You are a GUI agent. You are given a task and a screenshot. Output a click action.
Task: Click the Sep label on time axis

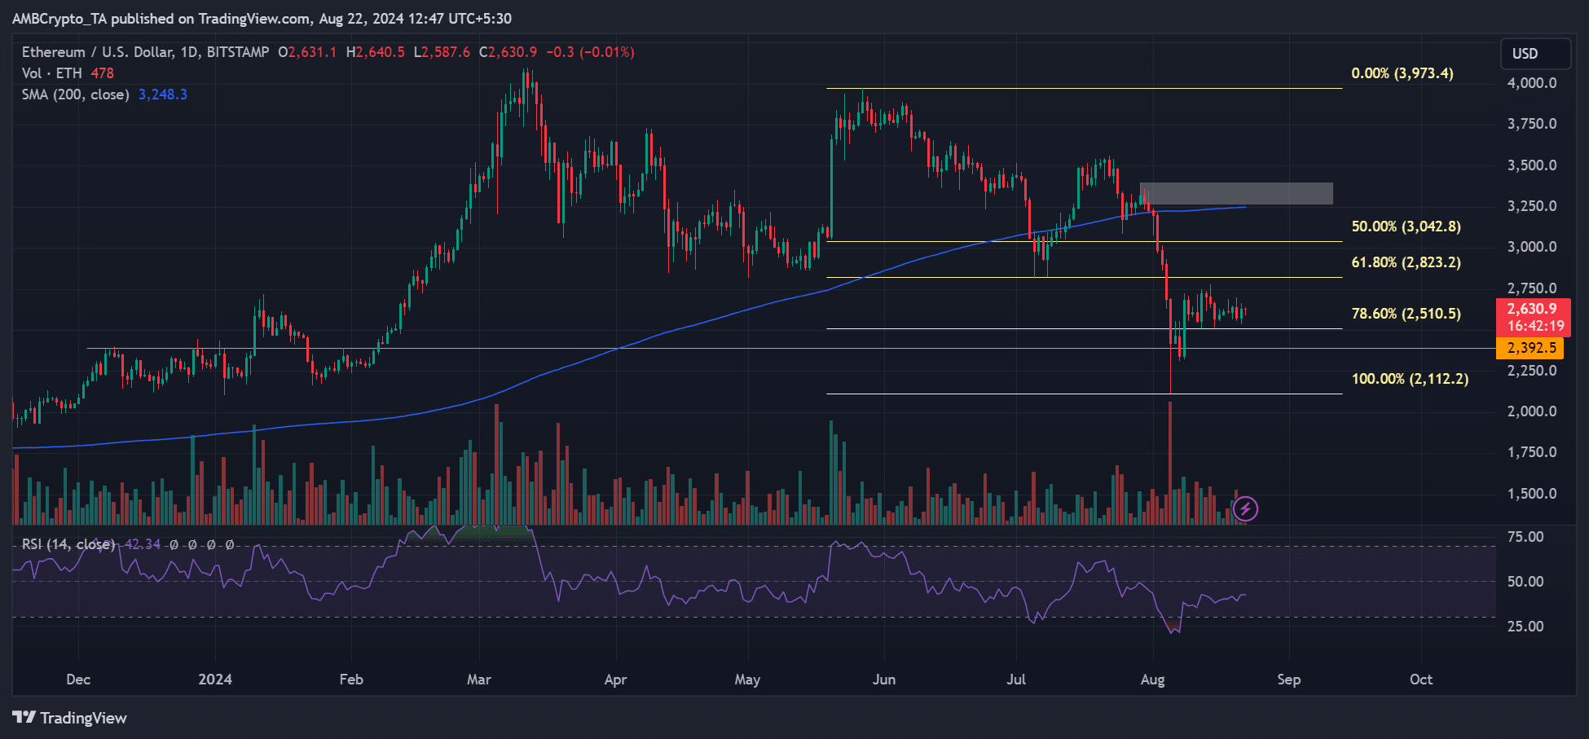tap(1289, 680)
